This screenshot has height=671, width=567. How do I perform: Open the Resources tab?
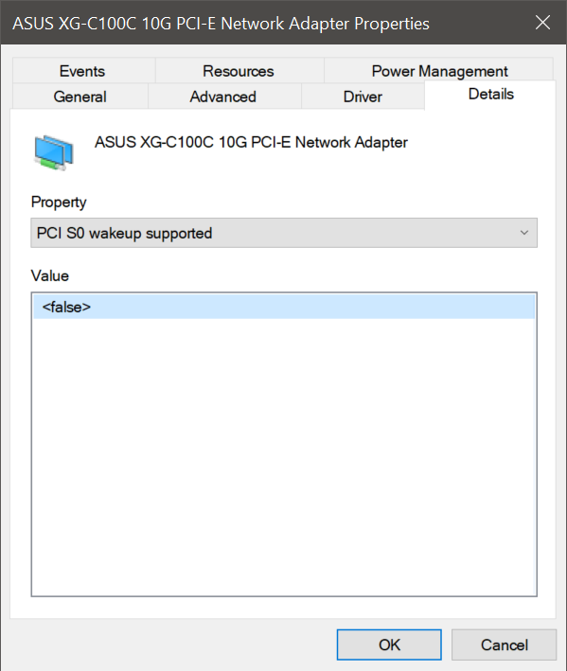(x=239, y=71)
